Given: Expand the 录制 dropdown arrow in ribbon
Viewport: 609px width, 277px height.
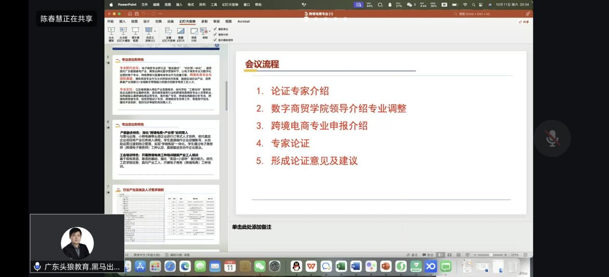Looking at the screenshot, I should (209, 31).
